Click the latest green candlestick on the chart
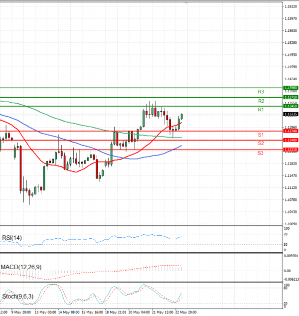The image size is (299, 316). [x=182, y=116]
